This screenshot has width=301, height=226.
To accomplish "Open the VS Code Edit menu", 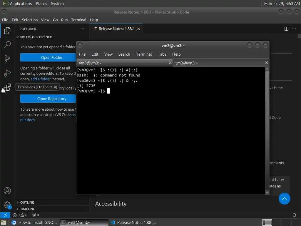I will pyautogui.click(x=15, y=20).
